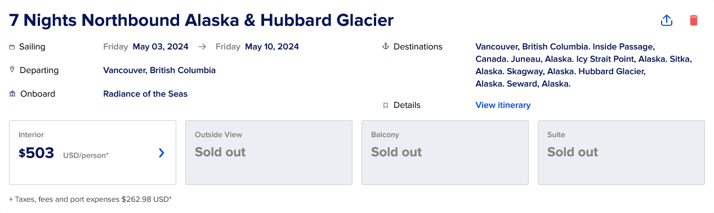
Task: Click the Vancouver, British Columbia departing port
Action: point(159,70)
